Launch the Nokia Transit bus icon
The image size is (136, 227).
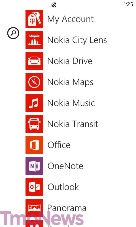coord(34,124)
